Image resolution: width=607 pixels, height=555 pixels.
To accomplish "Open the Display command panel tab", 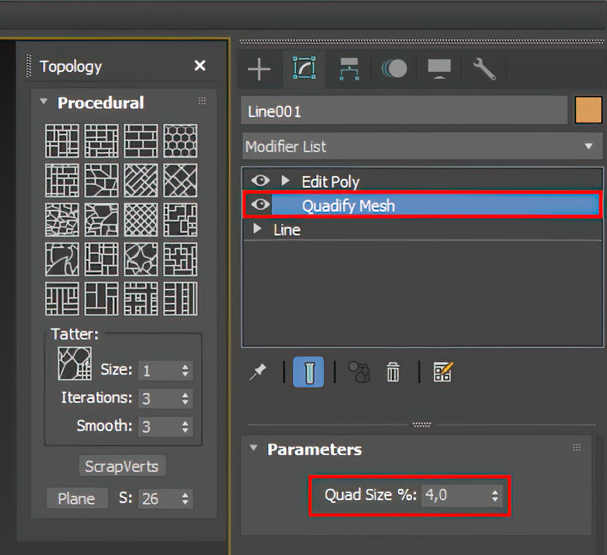I will [x=439, y=69].
